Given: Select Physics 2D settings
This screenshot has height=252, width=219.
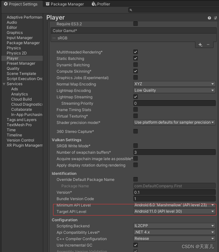Looking at the screenshot, I should pos(22,53).
